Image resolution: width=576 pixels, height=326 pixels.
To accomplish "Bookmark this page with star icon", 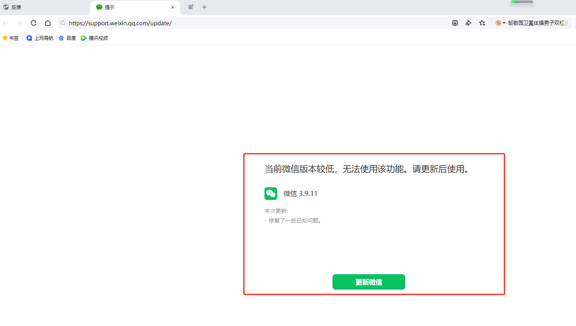I will (x=482, y=23).
